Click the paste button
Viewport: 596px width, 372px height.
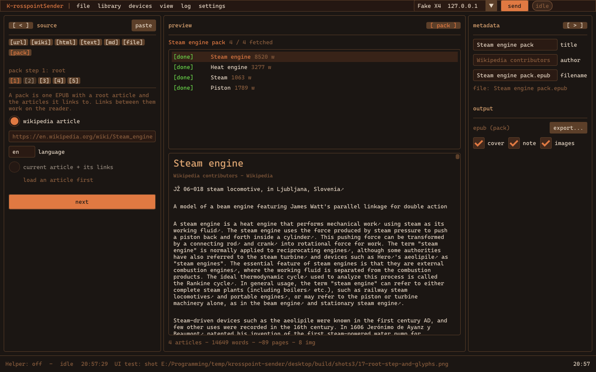(x=144, y=25)
